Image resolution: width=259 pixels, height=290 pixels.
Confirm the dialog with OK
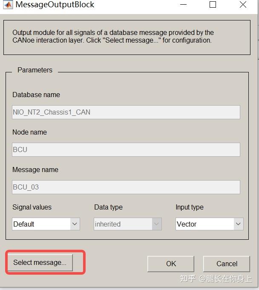click(x=170, y=264)
